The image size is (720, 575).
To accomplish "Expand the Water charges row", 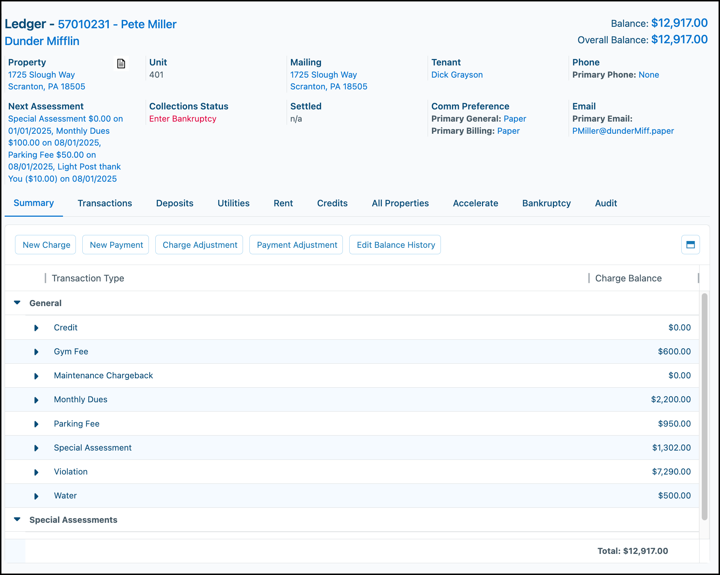I will pyautogui.click(x=36, y=496).
